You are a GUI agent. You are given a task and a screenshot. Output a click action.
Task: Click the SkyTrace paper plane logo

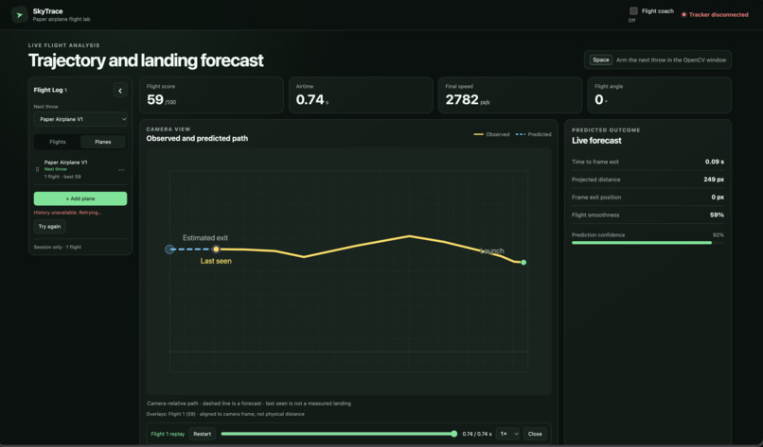pos(20,14)
